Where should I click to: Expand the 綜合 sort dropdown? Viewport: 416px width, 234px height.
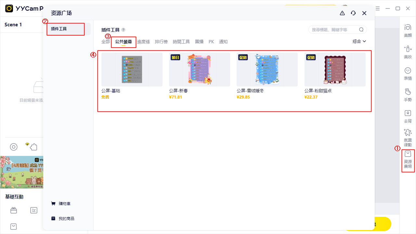tap(359, 41)
